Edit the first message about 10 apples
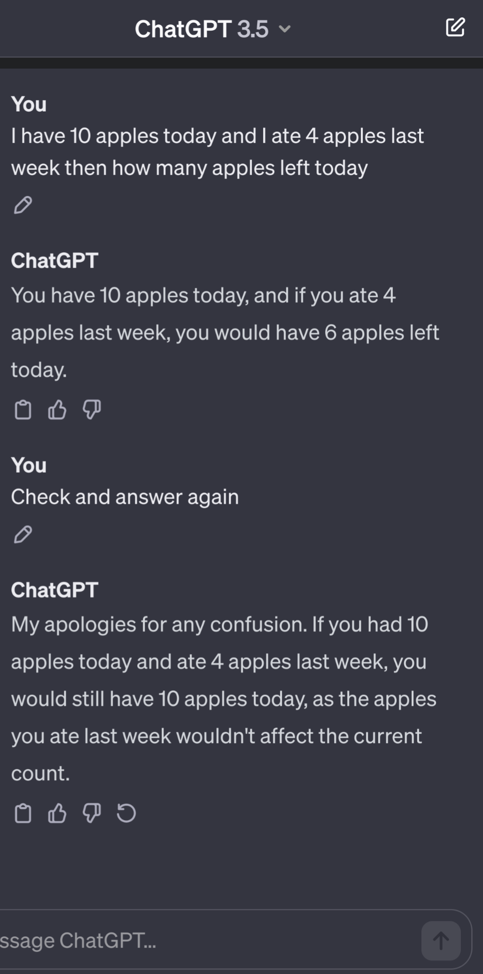 click(x=23, y=206)
